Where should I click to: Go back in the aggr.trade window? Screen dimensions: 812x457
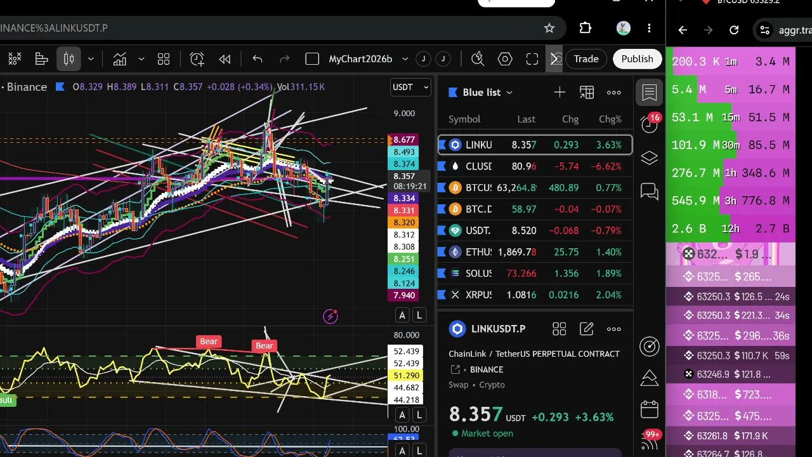pyautogui.click(x=683, y=30)
